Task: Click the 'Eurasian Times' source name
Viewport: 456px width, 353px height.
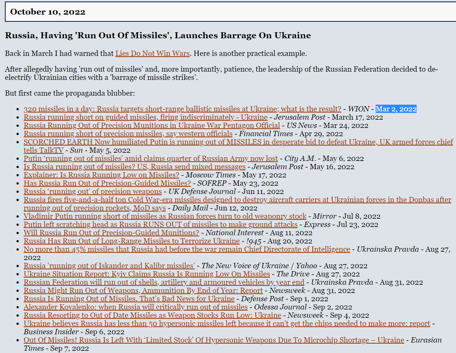Action: click(x=233, y=344)
